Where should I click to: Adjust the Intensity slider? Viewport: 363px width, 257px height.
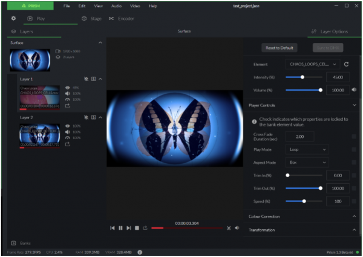(x=304, y=77)
